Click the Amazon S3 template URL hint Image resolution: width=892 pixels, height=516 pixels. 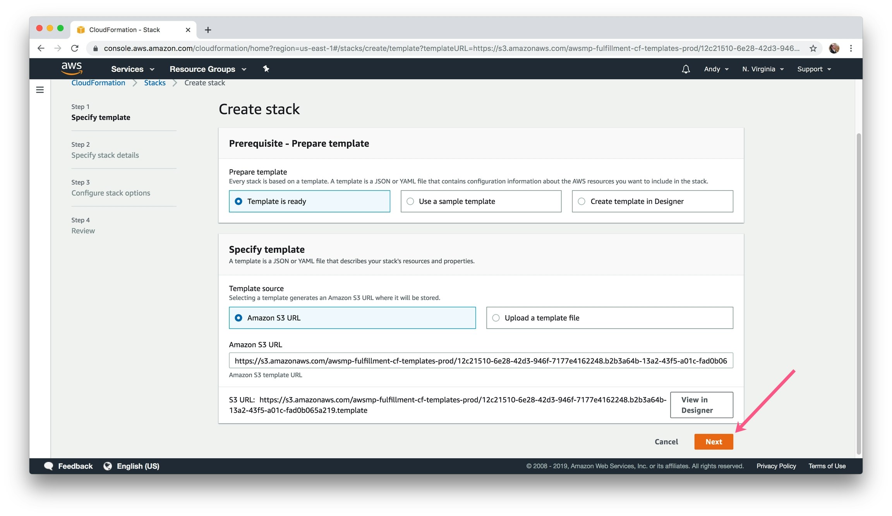tap(265, 375)
